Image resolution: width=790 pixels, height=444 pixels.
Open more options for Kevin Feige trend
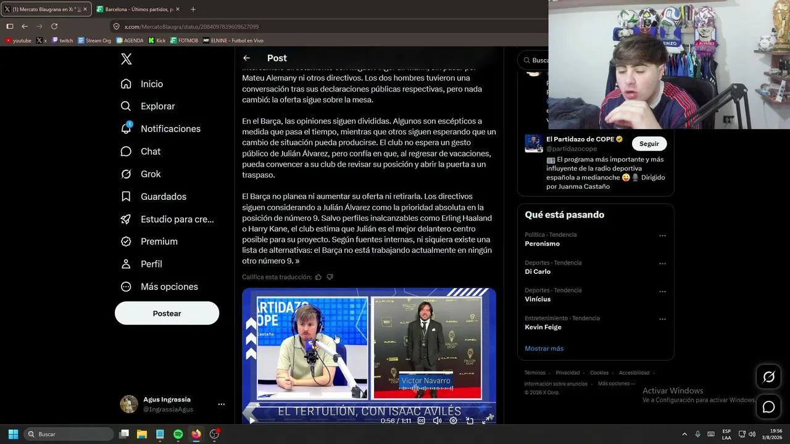pyautogui.click(x=662, y=319)
